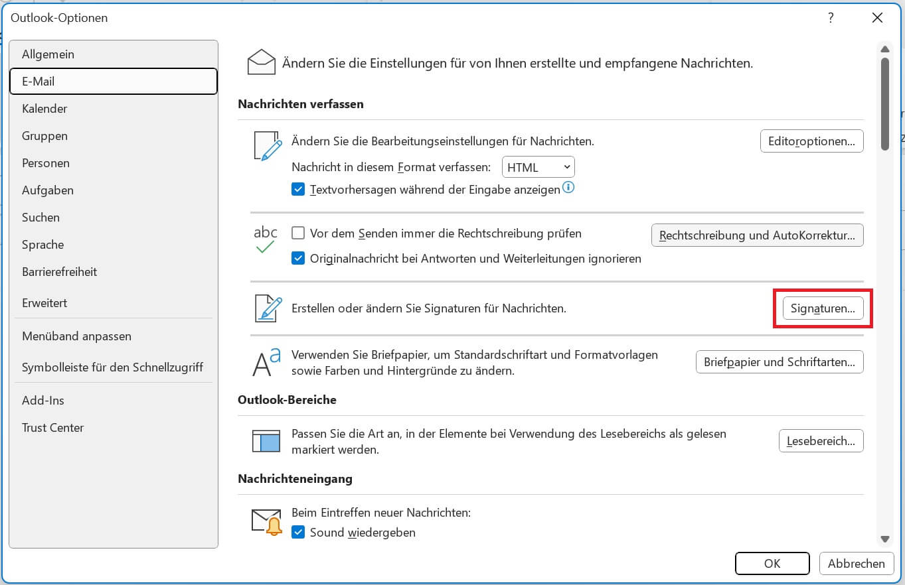Click Rechtschreibung und AutoKorrektur button

click(x=757, y=235)
